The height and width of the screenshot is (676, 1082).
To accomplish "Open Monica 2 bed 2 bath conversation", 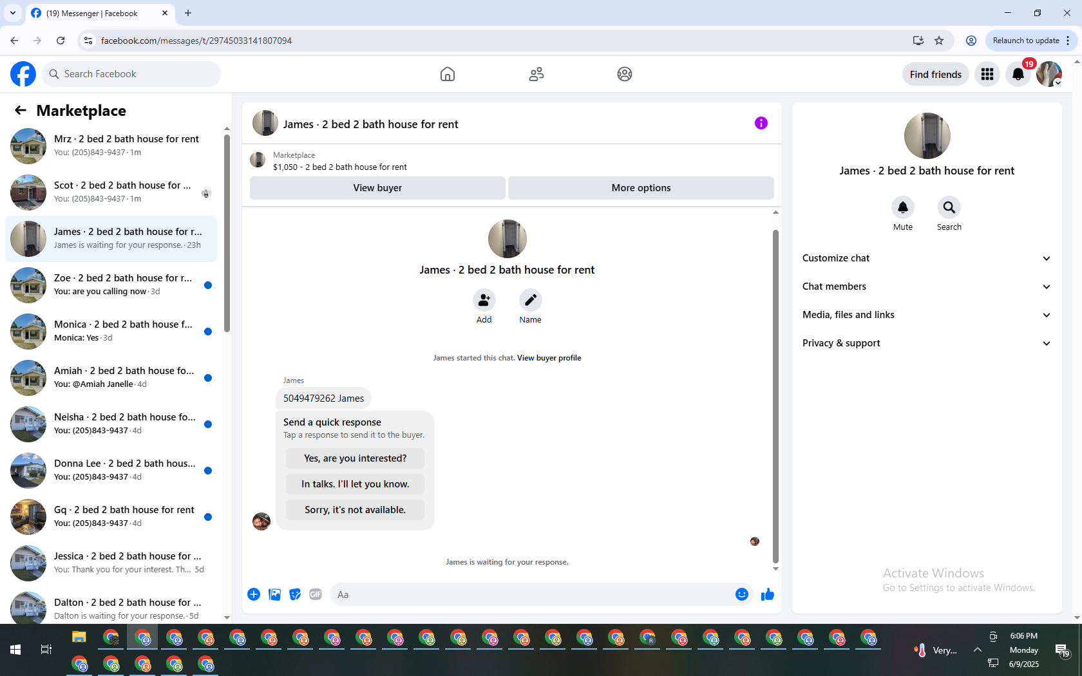I will click(111, 332).
